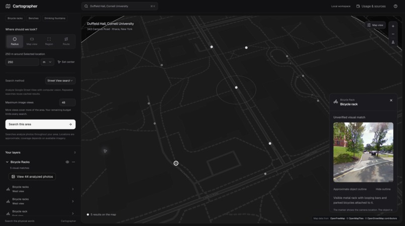Screen dimensions: 405x226
Task: Reset map bearing with compass arrow button
Action: click(393, 42)
